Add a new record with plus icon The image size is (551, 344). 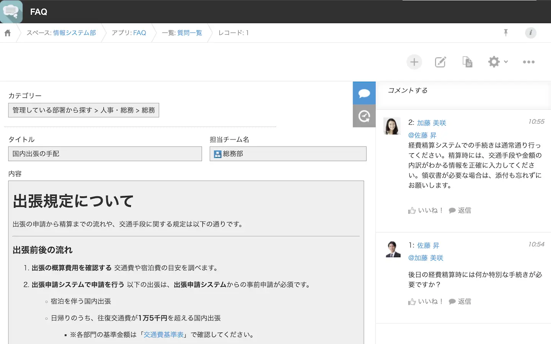pyautogui.click(x=414, y=62)
